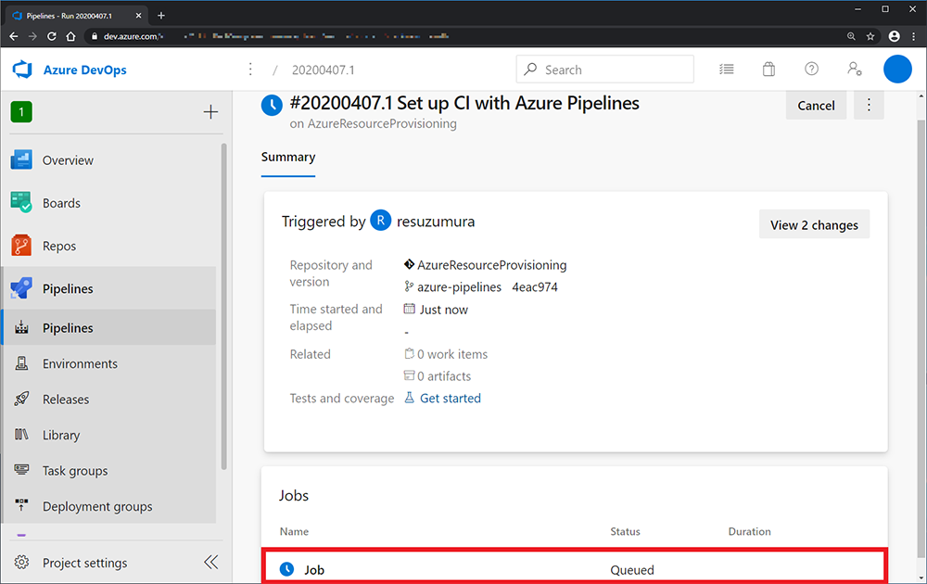The width and height of the screenshot is (927, 584).
Task: Click the plus icon to add new item
Action: (210, 112)
